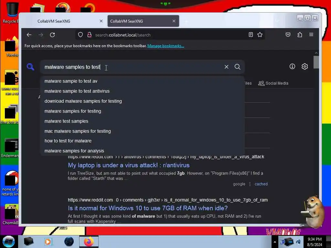Viewport: 331px width, 248px height.
Task: Open 'My laptop is under a virus attack' result
Action: click(x=129, y=165)
